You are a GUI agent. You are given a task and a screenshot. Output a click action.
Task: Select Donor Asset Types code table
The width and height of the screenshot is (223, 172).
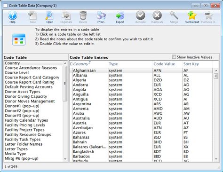click(x=33, y=92)
